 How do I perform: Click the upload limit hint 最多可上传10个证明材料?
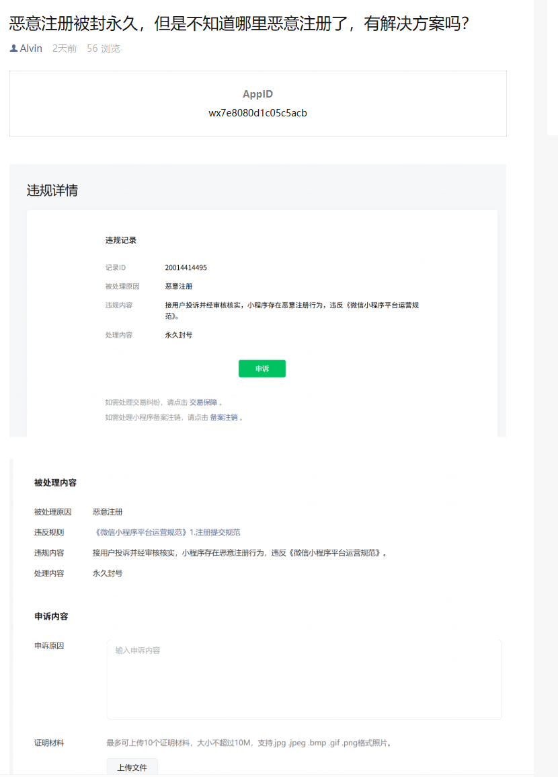tap(249, 743)
